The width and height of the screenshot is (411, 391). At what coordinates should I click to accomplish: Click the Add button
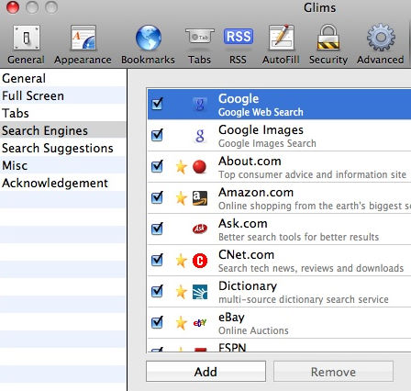coord(205,372)
